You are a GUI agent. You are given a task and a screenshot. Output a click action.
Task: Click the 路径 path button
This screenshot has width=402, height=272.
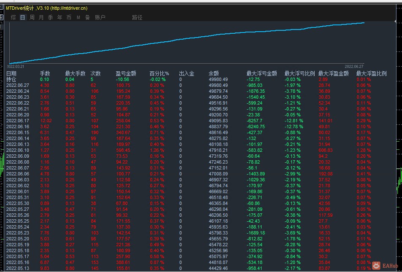point(137,17)
